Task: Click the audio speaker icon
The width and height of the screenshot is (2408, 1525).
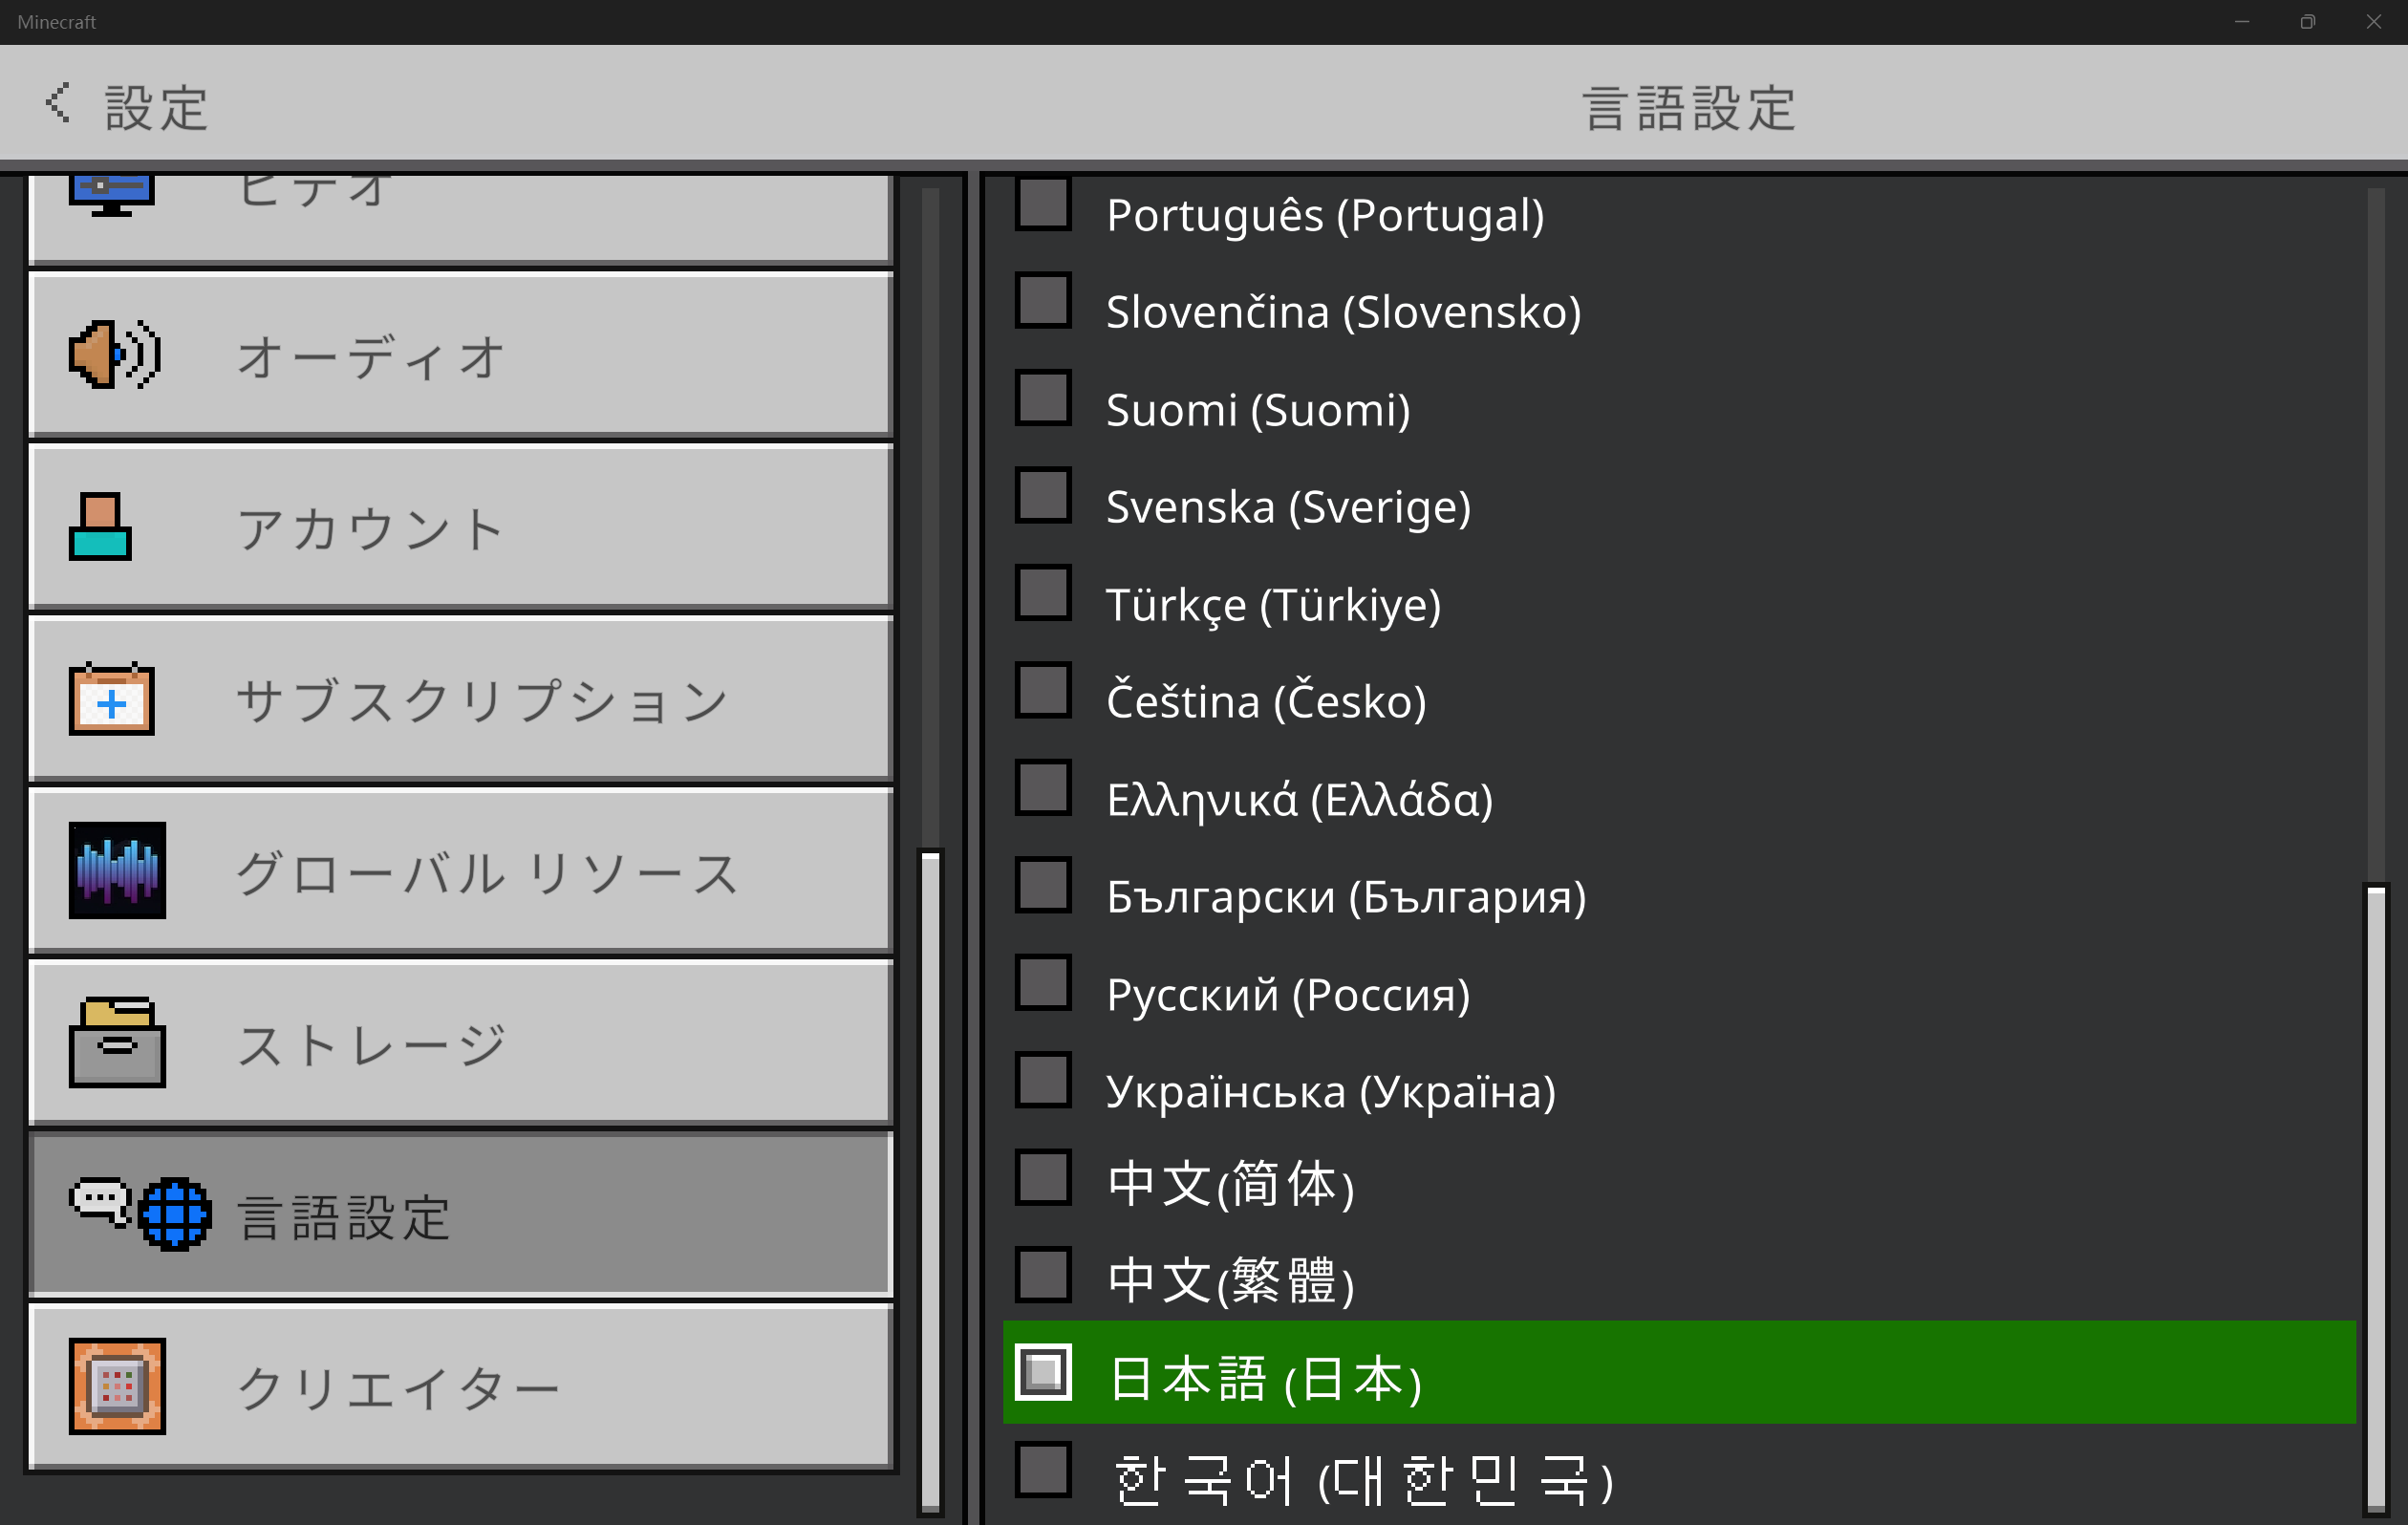Action: click(114, 355)
